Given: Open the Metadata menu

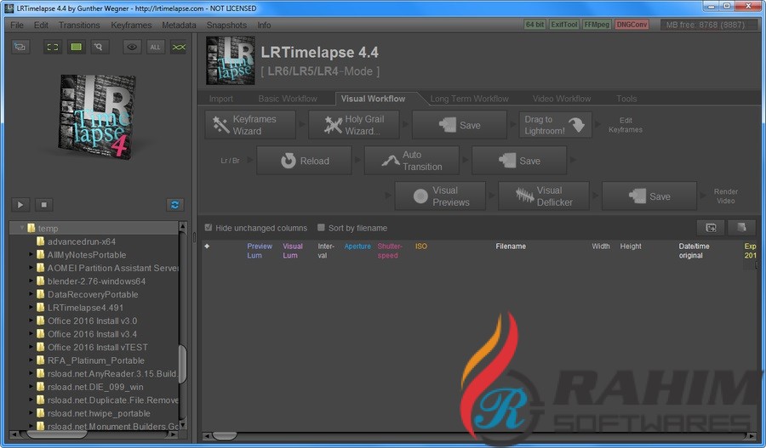Looking at the screenshot, I should coord(179,25).
